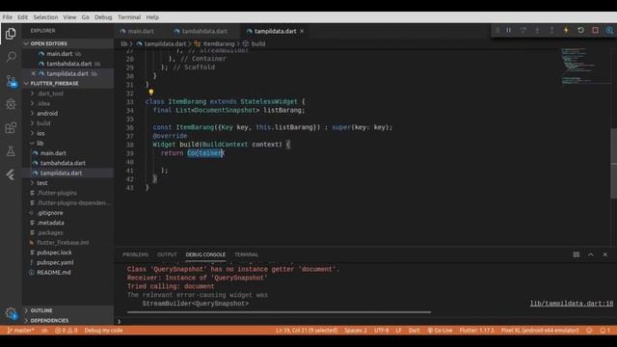Open the Source Control view
This screenshot has width=617, height=347.
11,81
